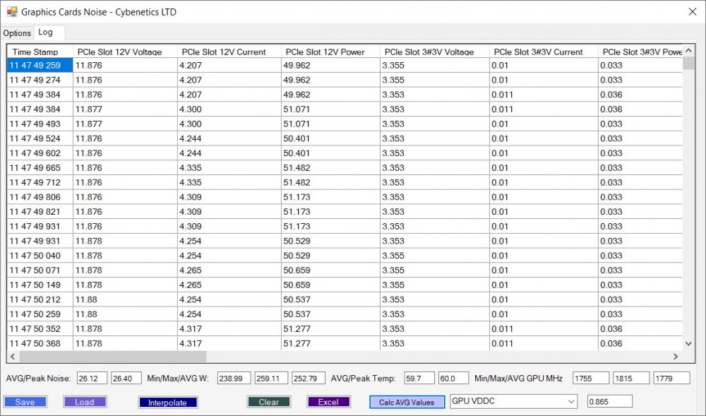Select the Log tab
Viewport: 706px width, 416px height.
pyautogui.click(x=45, y=32)
